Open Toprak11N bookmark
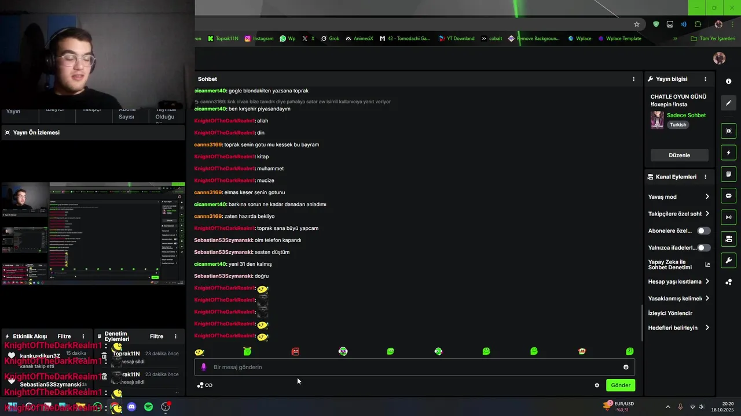The image size is (741, 416). tap(222, 39)
